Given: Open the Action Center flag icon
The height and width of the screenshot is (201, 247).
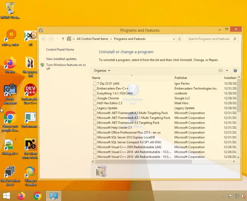Looking at the screenshot, I should [231, 196].
